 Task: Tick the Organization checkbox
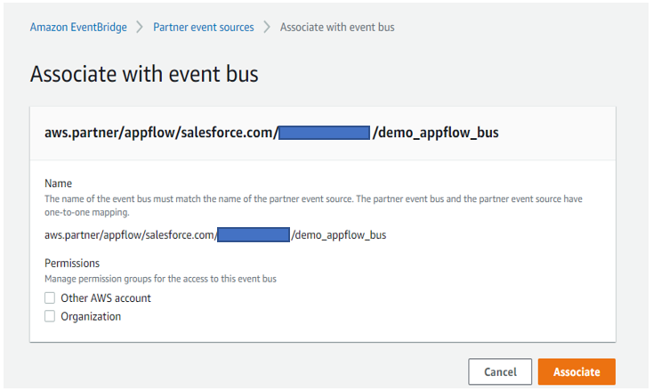(x=50, y=316)
